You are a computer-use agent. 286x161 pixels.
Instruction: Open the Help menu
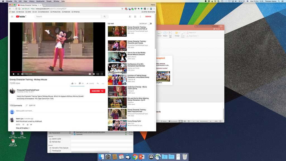click(x=63, y=1)
